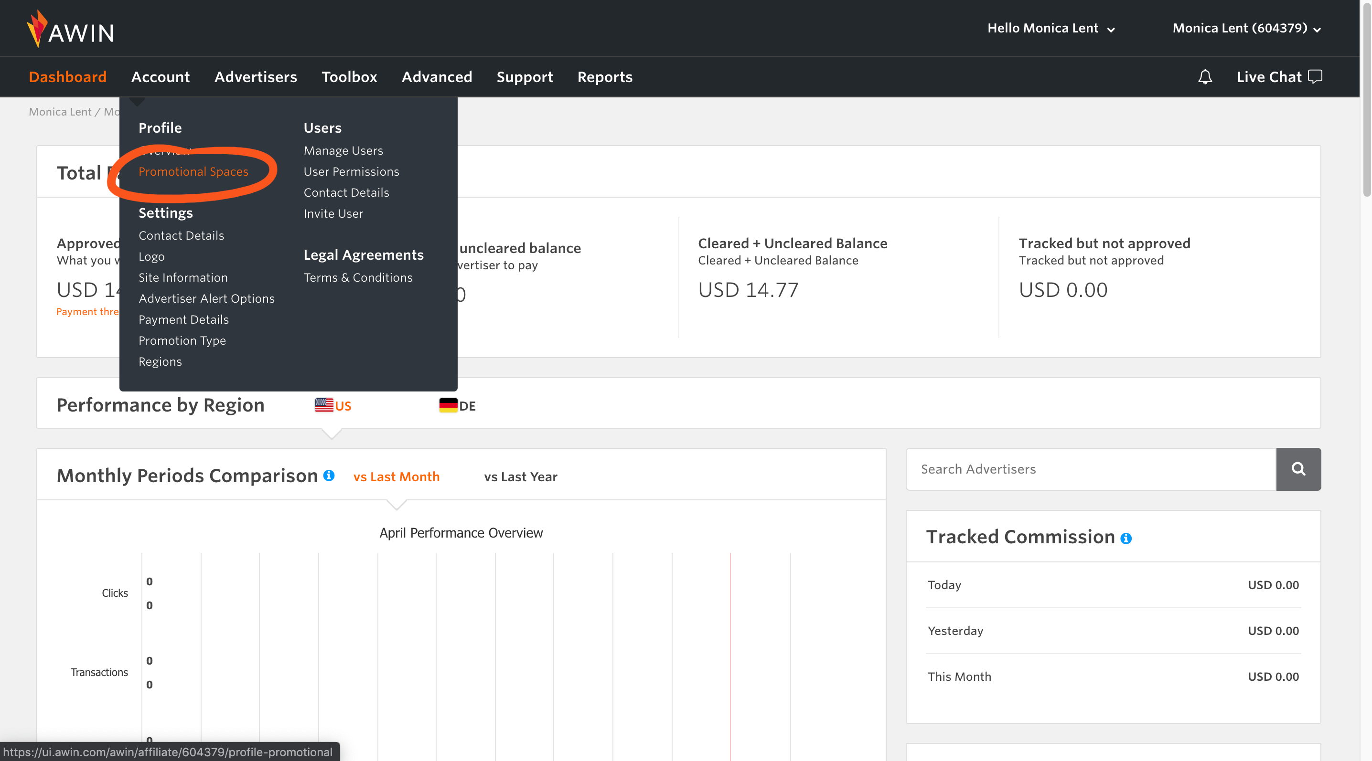Open Contact Details under Users

pos(346,193)
